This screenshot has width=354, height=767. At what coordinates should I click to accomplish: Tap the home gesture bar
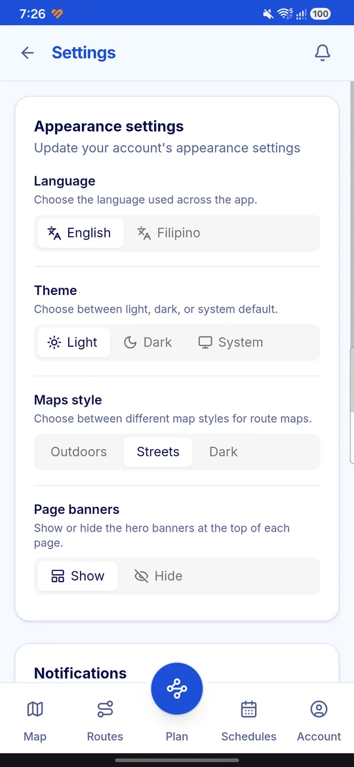(177, 760)
